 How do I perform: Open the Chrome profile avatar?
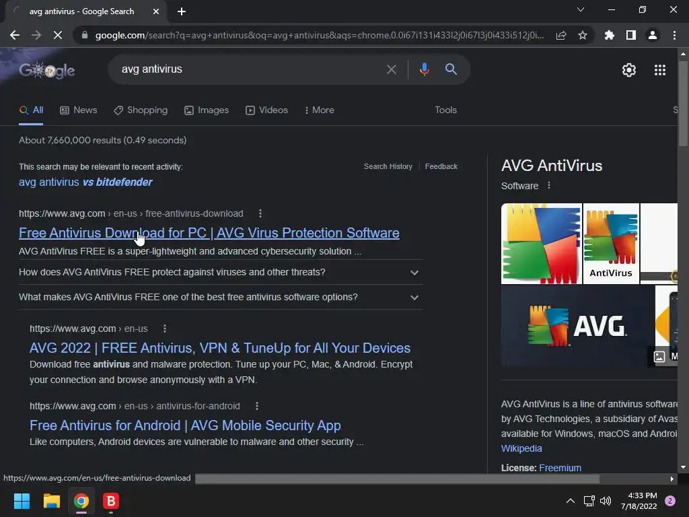(653, 35)
